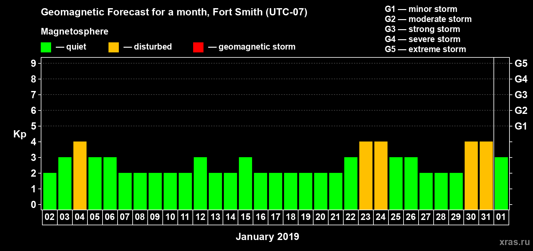This screenshot has width=533, height=251.
Task: Click the January 2019 month label
Action: 267,237
